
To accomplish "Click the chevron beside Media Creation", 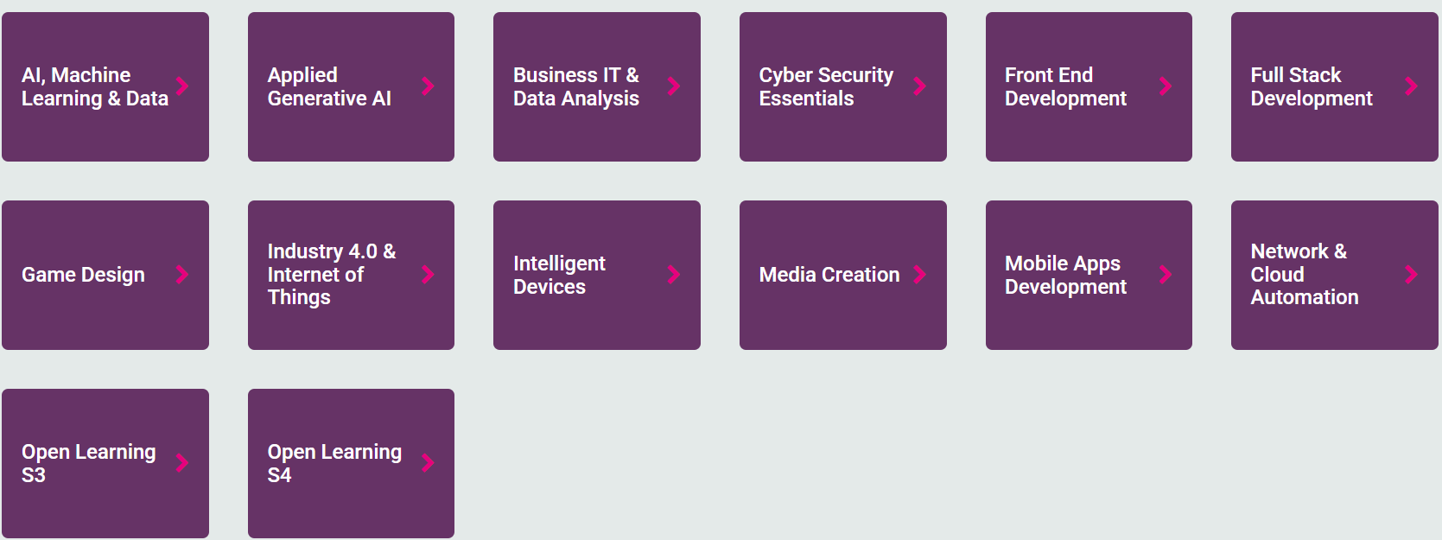I will click(920, 275).
